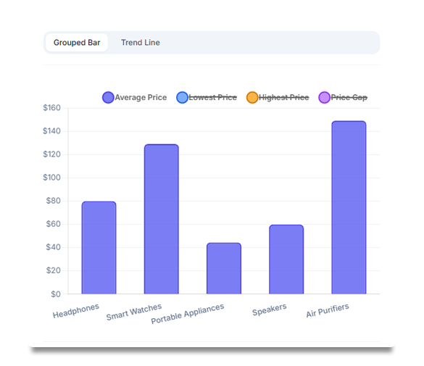
Task: Select the Grouped Bar tab
Action: click(x=77, y=43)
